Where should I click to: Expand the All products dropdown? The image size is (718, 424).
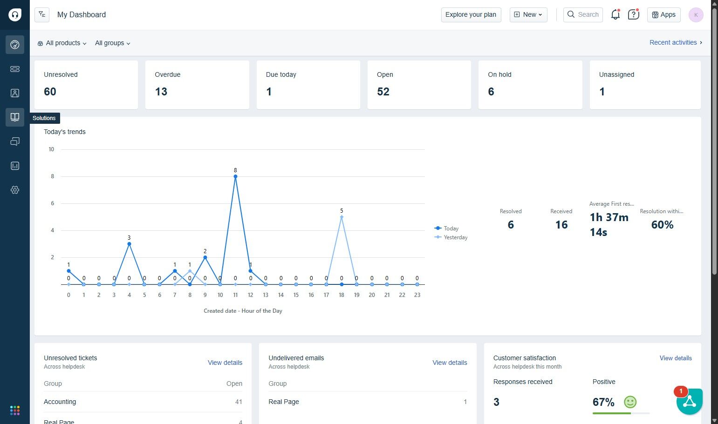point(62,43)
